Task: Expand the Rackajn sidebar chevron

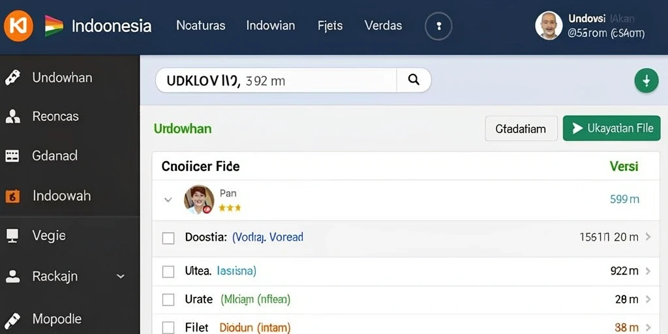Action: click(121, 277)
